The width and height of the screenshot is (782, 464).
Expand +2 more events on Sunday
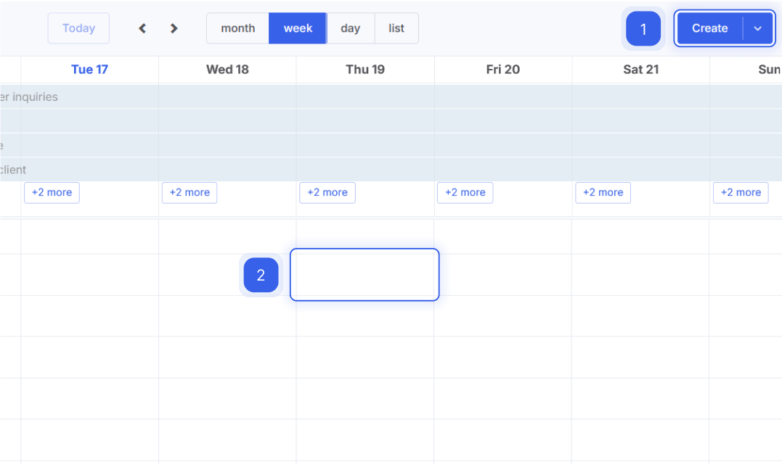point(741,192)
